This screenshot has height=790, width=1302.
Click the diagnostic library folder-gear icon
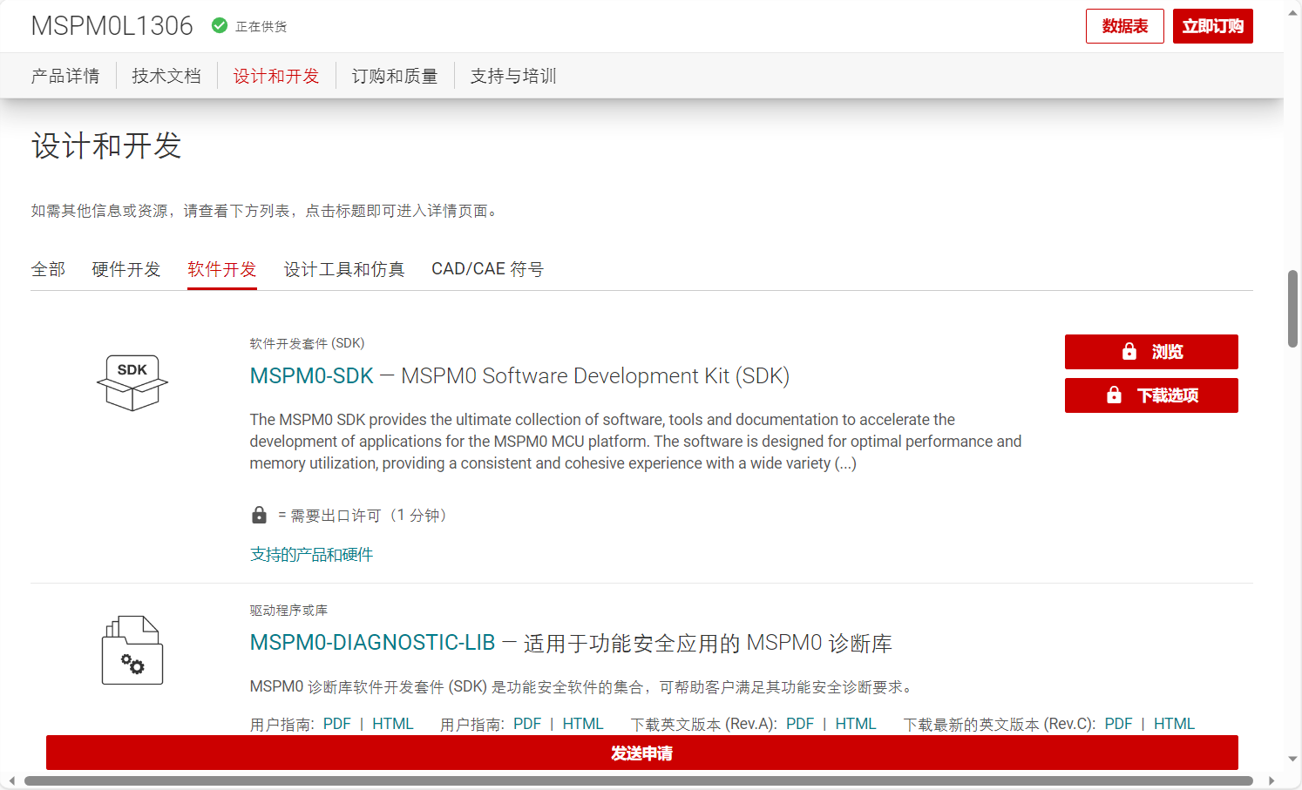click(132, 651)
